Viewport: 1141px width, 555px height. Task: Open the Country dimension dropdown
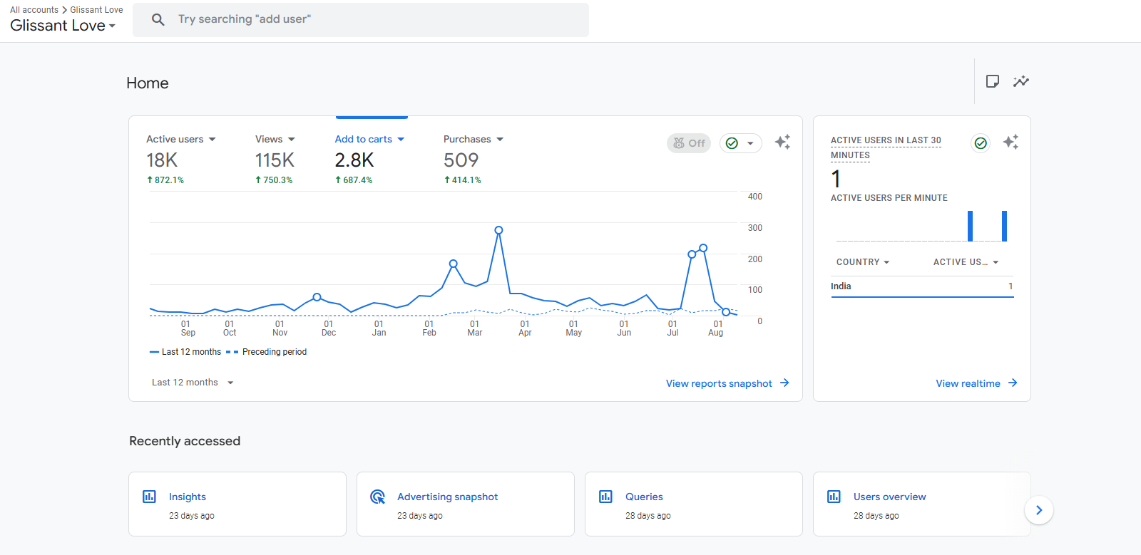pos(863,262)
